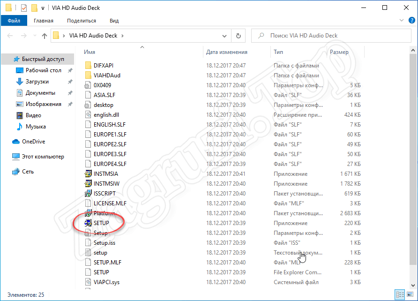This screenshot has height=301, width=418.
Task: Click the ISSCRIPT installer package icon
Action: point(88,194)
